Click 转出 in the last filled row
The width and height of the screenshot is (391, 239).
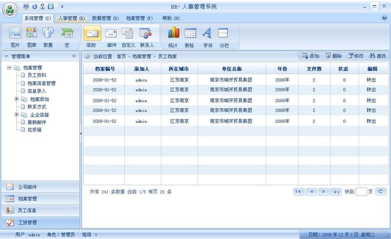pyautogui.click(x=371, y=121)
